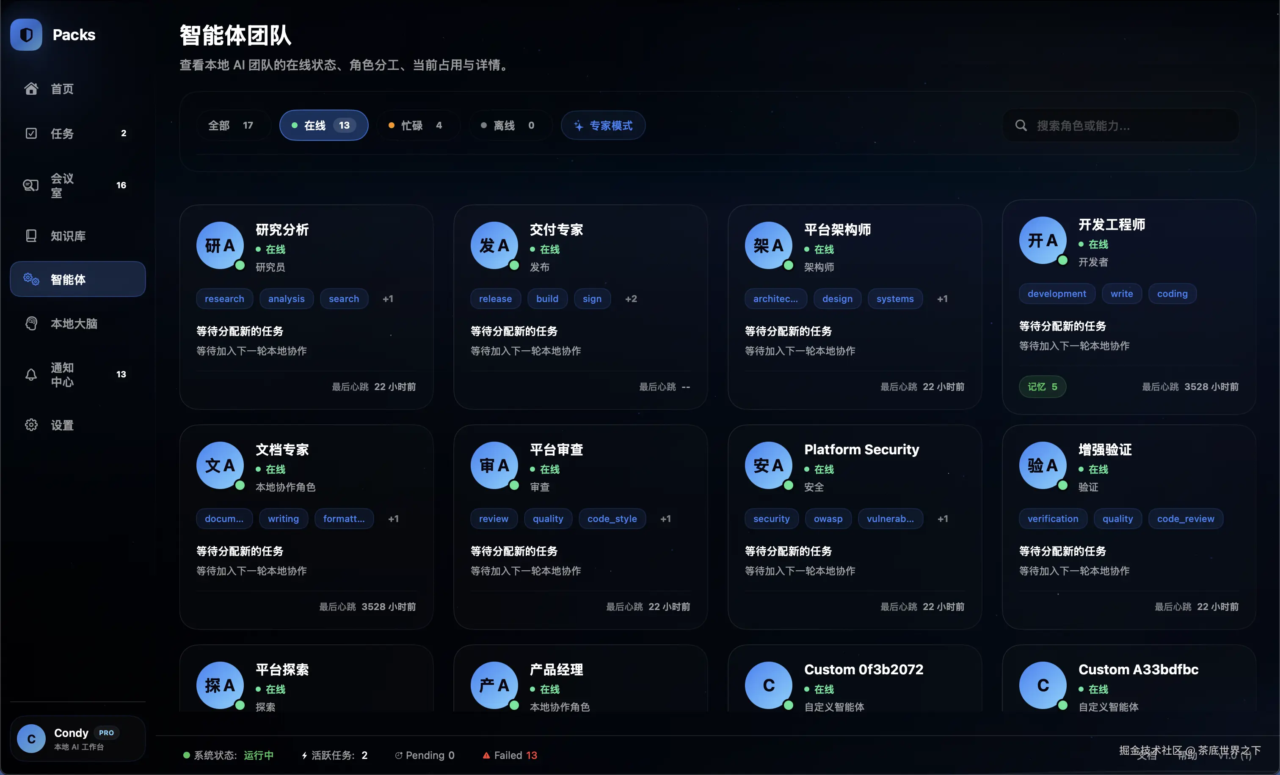Toggle 专家模式 expert mode
Screen dimensions: 1280x775
pyautogui.click(x=603, y=126)
